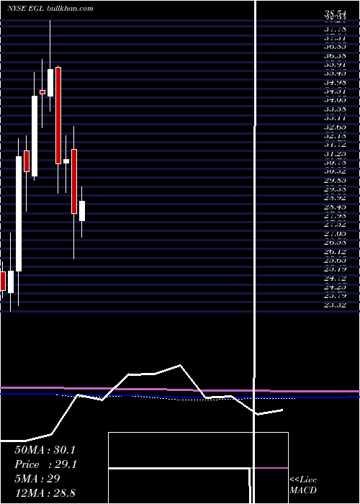Image resolution: width=360 pixels, height=504 pixels.
Task: Click the 31.72 price axis label
Action: 336,145
